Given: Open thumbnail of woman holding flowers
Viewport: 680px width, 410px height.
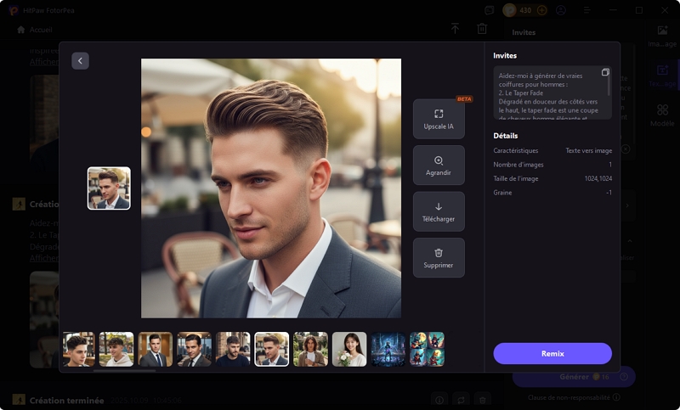Looking at the screenshot, I should (x=349, y=350).
